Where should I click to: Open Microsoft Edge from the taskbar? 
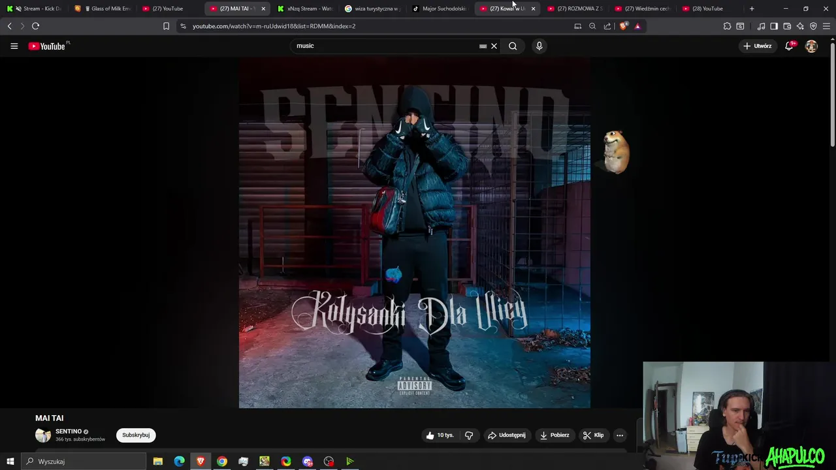(179, 462)
